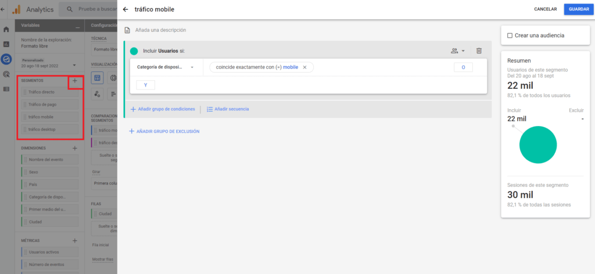Select Tráfico directo segment
The height and width of the screenshot is (274, 595).
pos(50,92)
